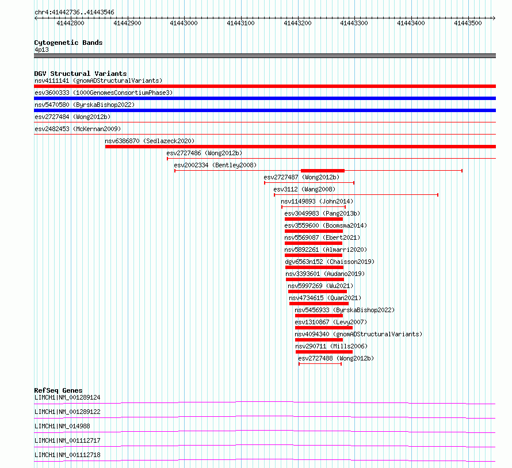Open variant esv2727484 (Wong2012b)
512x468 pixels.
(x=72, y=117)
